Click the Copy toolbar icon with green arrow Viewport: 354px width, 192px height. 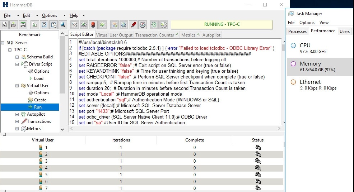coord(34,25)
